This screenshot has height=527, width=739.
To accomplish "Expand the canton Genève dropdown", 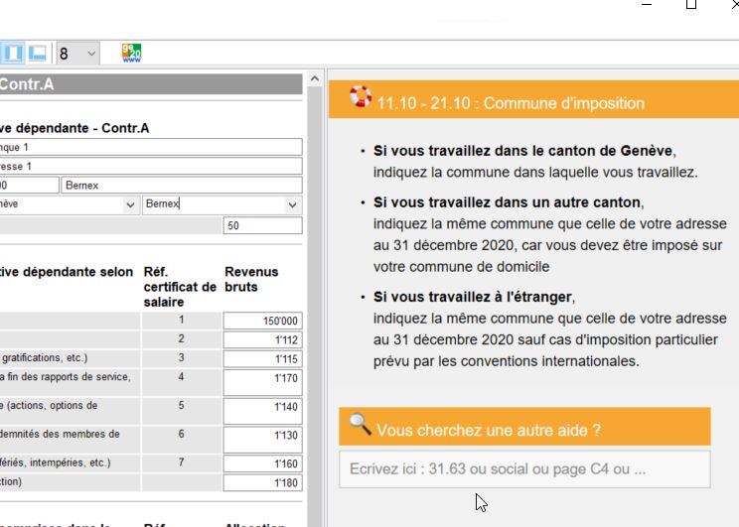I will 130,204.
